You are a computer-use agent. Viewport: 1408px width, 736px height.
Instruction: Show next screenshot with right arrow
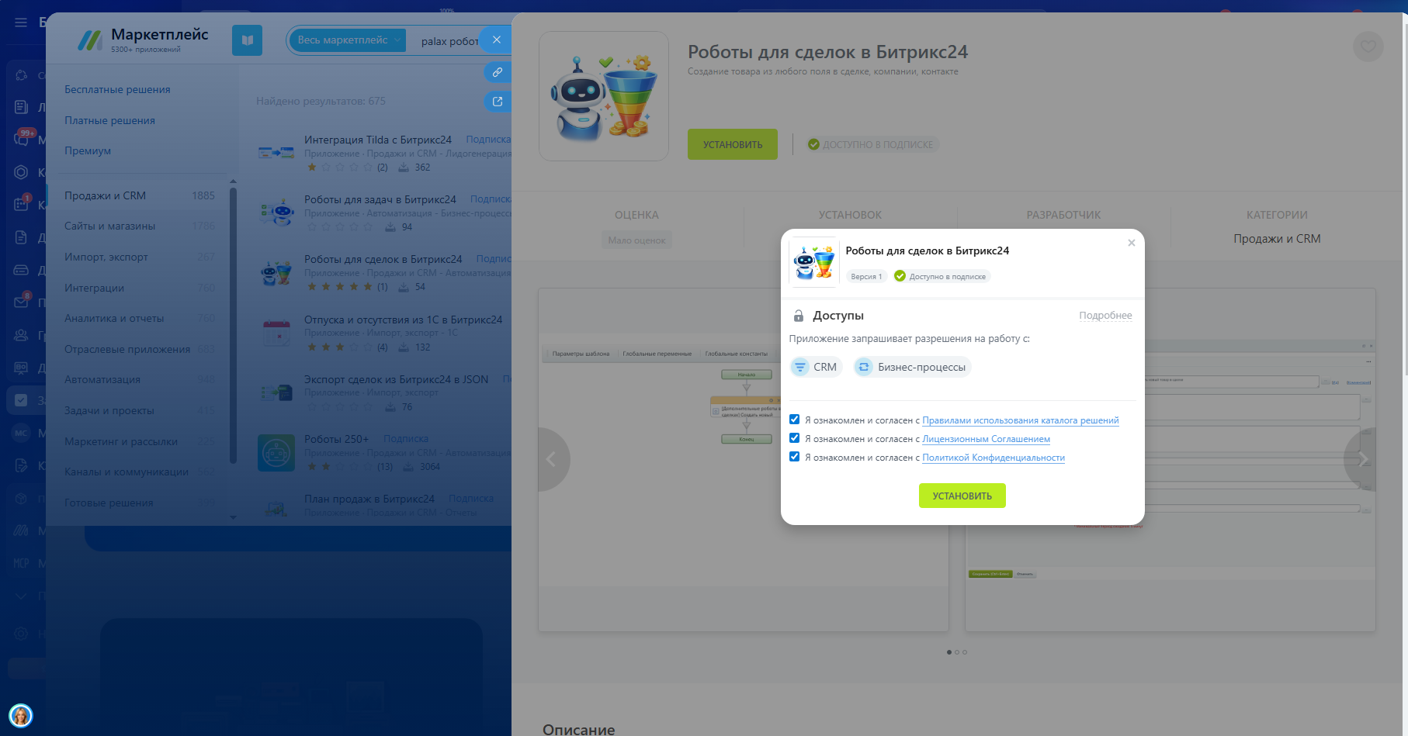click(1362, 459)
